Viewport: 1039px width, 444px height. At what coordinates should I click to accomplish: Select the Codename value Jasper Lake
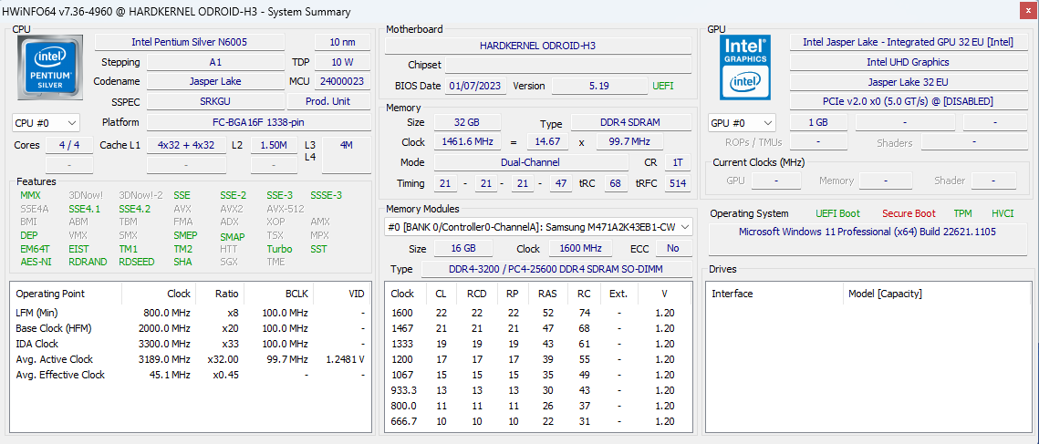tap(215, 81)
